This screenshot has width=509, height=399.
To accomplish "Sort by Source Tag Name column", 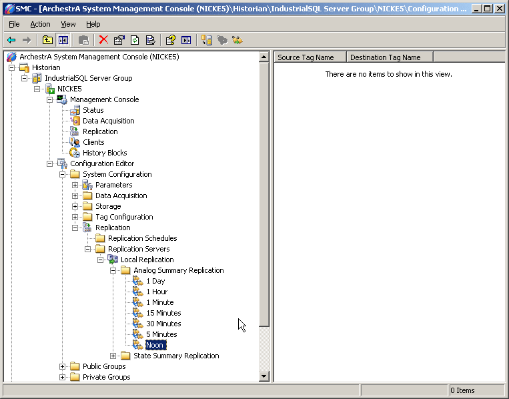I will point(310,57).
